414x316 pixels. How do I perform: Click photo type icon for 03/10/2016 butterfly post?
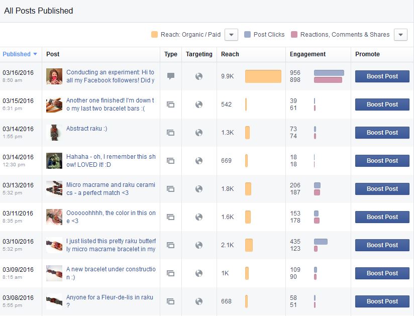(x=170, y=245)
